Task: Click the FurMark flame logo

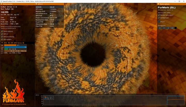Action: click(13, 93)
